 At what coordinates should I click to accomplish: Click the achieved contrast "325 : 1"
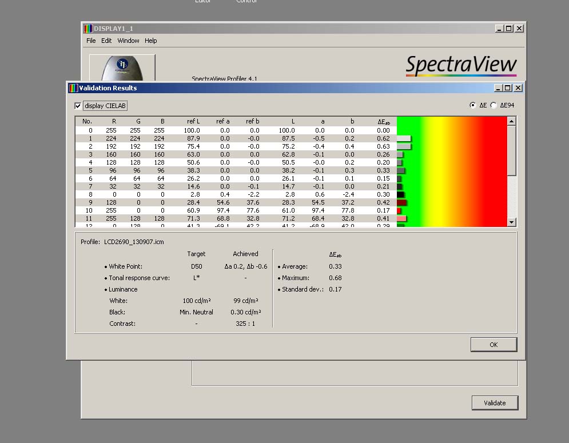click(x=245, y=324)
